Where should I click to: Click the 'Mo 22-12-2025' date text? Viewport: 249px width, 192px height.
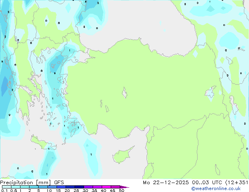click(x=166, y=183)
